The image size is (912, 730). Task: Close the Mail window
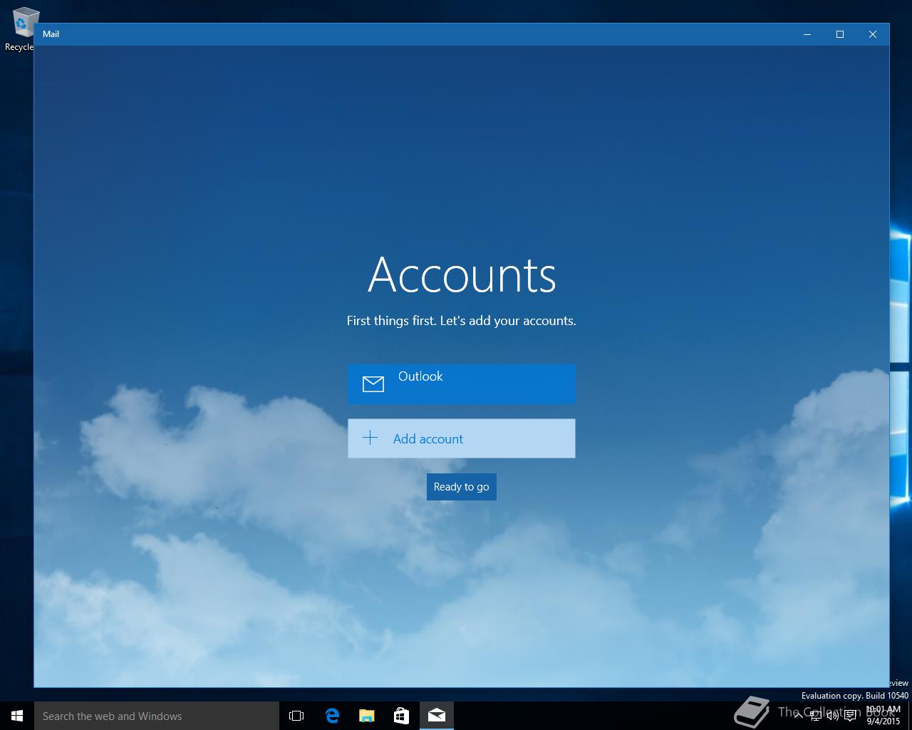coord(873,34)
